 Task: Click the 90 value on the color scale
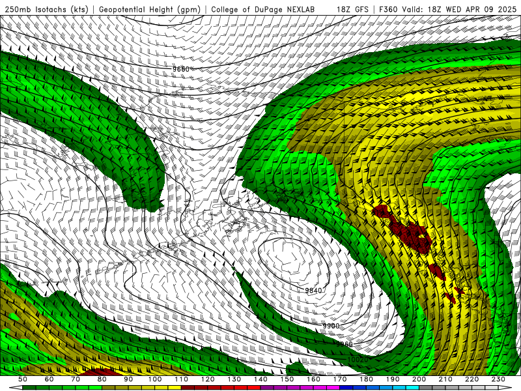[x=128, y=379]
